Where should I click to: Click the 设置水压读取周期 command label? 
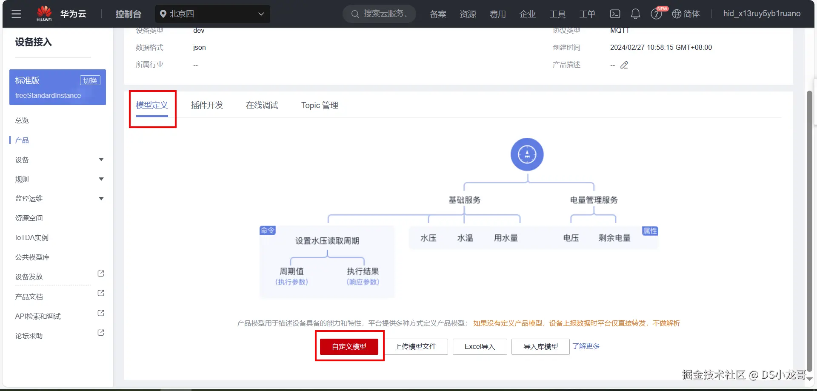pos(327,241)
